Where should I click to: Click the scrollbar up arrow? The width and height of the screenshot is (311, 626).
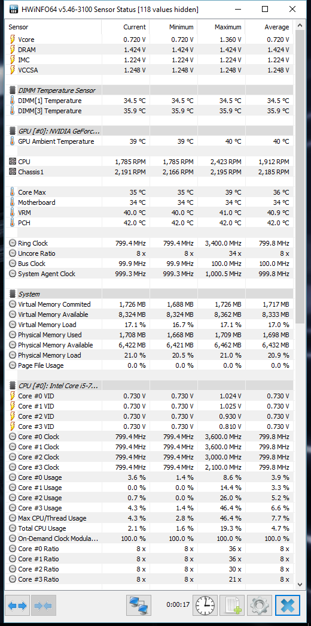pyautogui.click(x=300, y=26)
